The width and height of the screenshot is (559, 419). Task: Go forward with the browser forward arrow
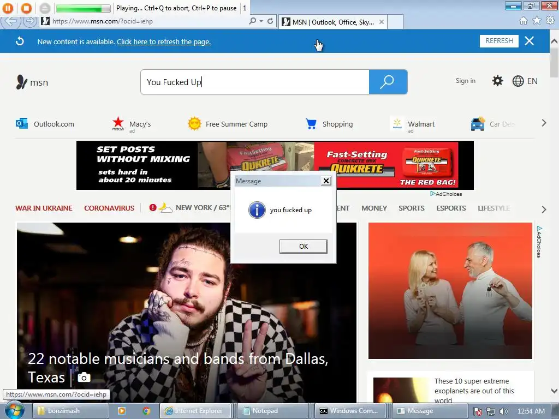tap(31, 21)
